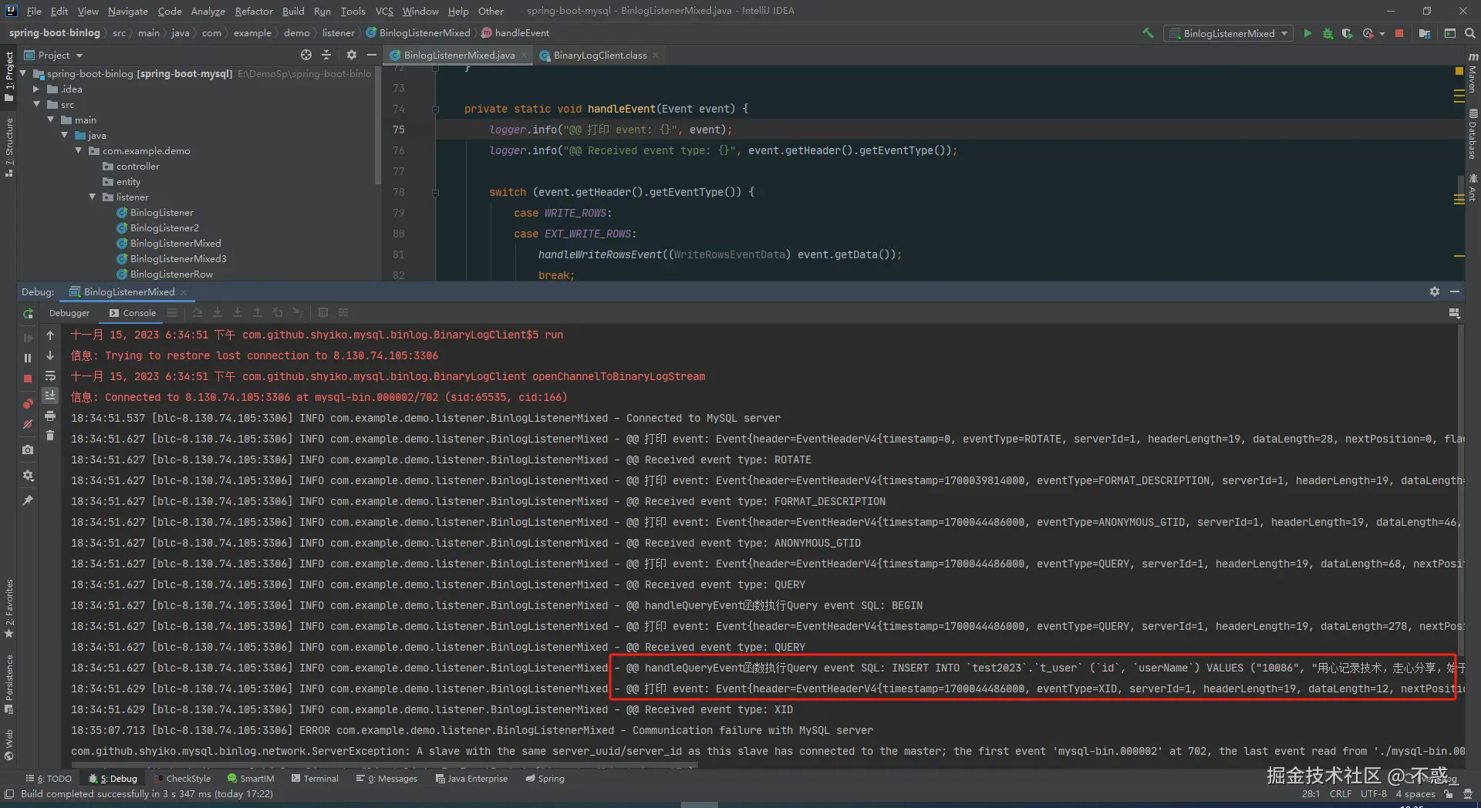Select the controller package in the tree
Screen dimensions: 1481x808
pos(137,166)
